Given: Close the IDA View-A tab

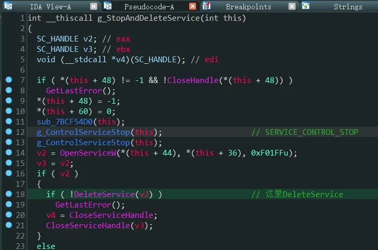Looking at the screenshot, I should point(94,6).
